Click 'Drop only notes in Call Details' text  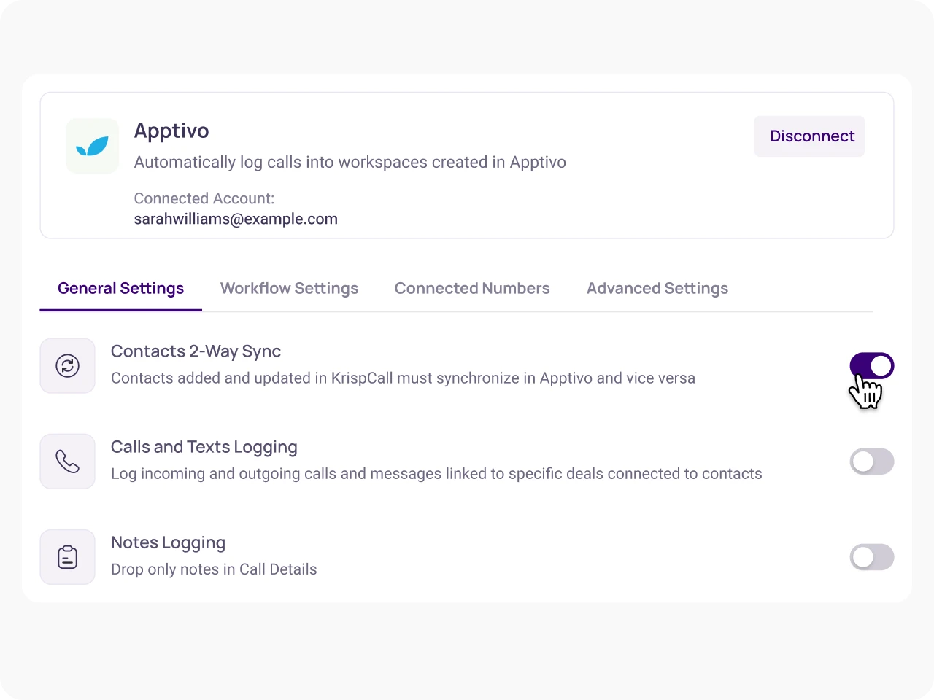click(214, 569)
